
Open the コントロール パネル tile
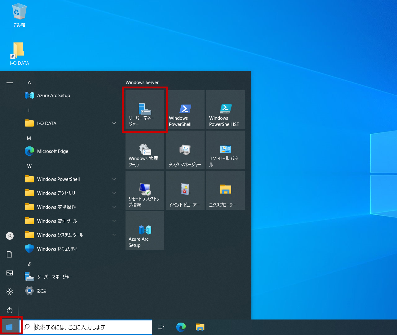click(x=225, y=150)
